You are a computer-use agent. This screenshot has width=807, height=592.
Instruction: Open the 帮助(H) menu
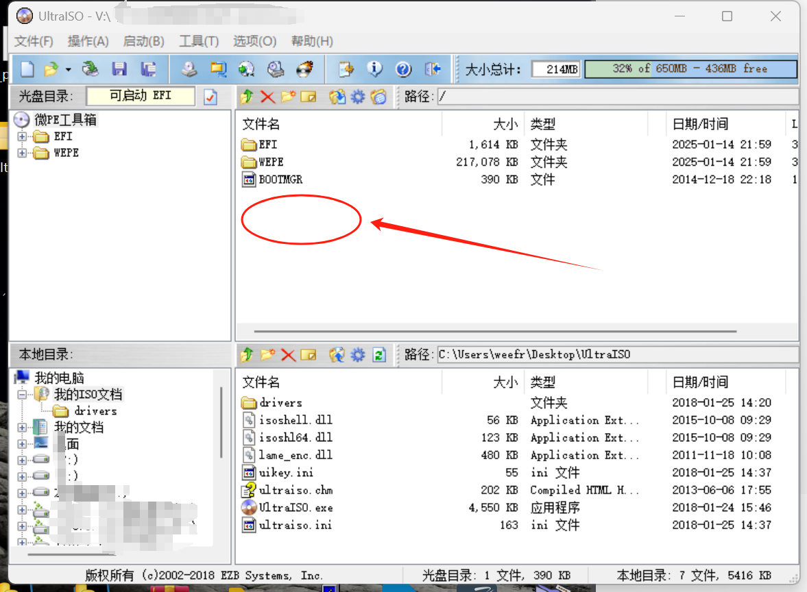(x=312, y=41)
